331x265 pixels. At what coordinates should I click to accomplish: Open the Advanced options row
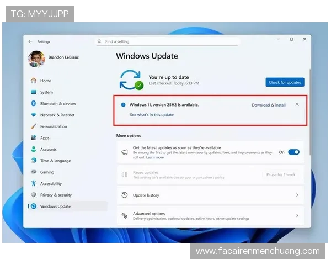click(x=210, y=215)
